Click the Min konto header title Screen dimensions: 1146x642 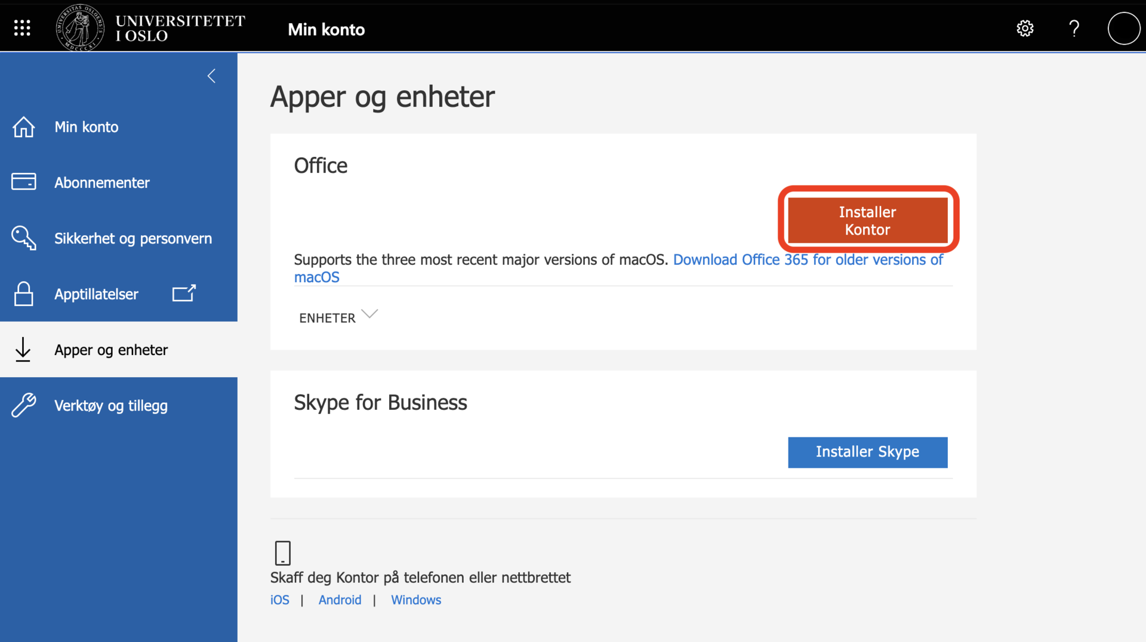point(326,29)
